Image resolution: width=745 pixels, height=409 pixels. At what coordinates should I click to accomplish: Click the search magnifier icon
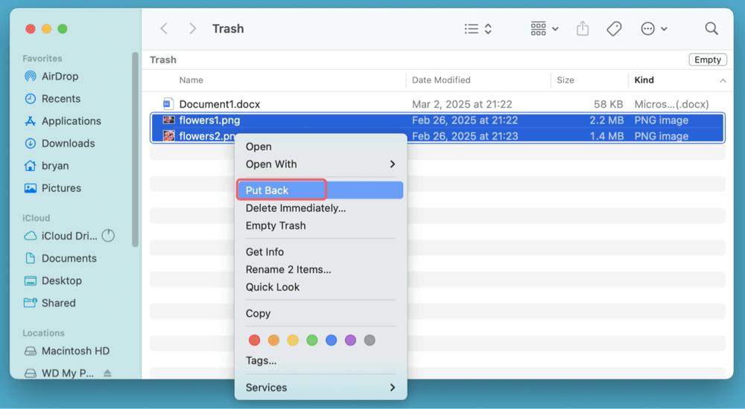pos(711,29)
